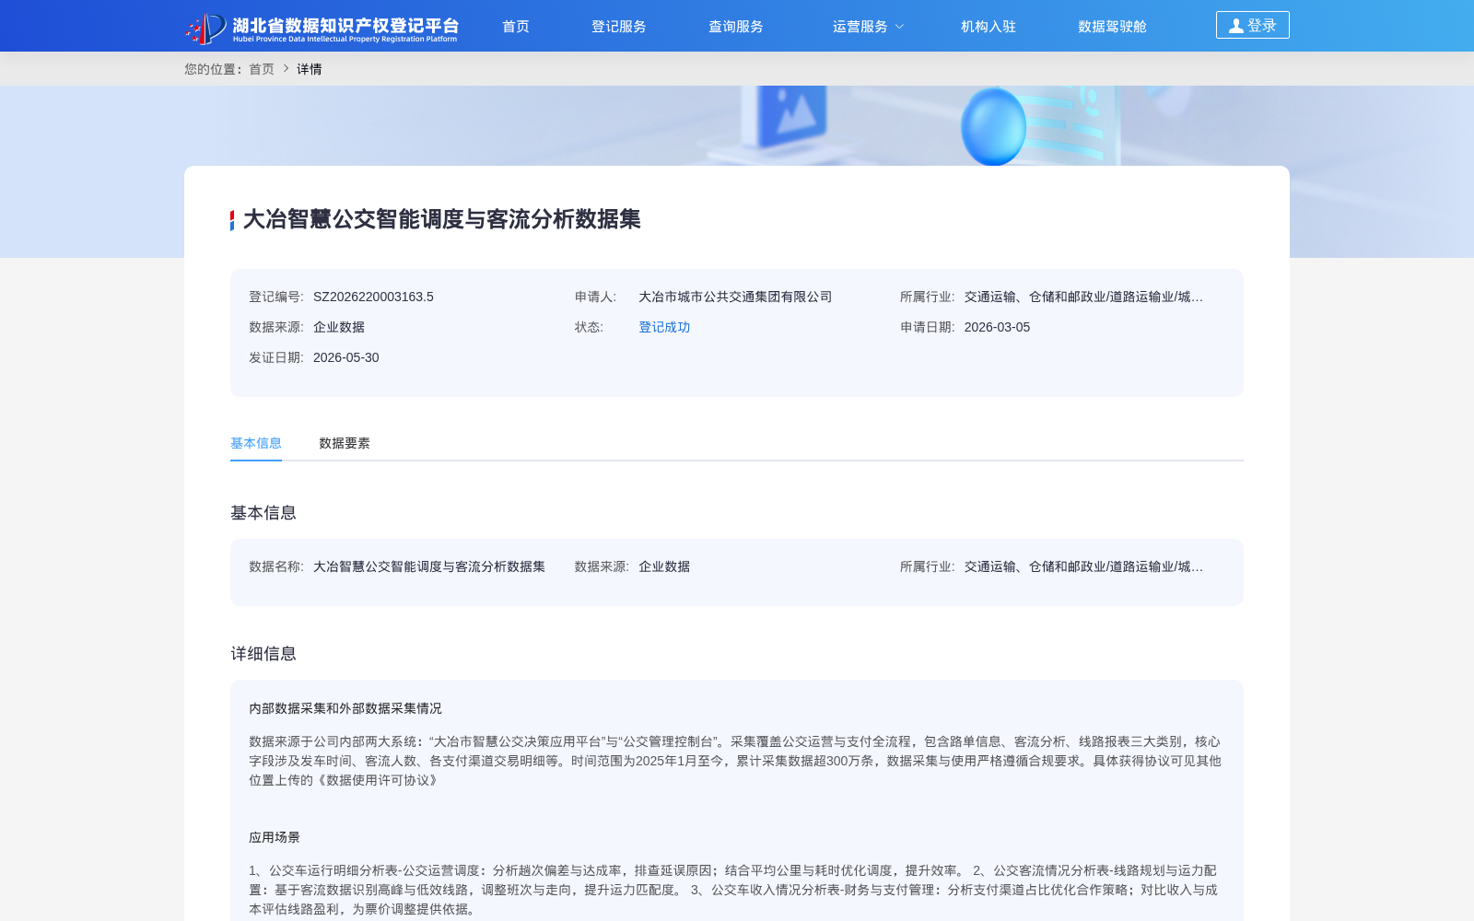This screenshot has width=1474, height=921.
Task: Click the 申请人 label
Action: 595,297
